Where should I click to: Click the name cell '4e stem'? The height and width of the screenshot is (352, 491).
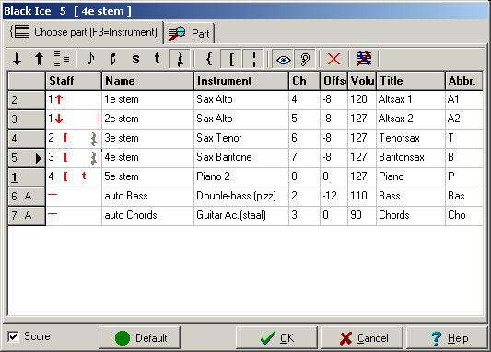tap(147, 157)
